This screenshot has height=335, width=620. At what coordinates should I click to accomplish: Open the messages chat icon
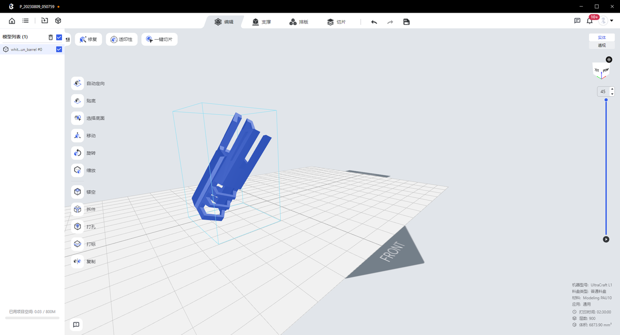click(577, 21)
